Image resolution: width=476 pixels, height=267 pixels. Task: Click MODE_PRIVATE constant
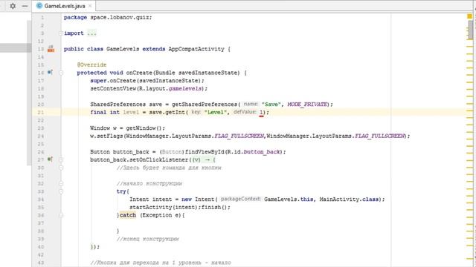click(307, 105)
